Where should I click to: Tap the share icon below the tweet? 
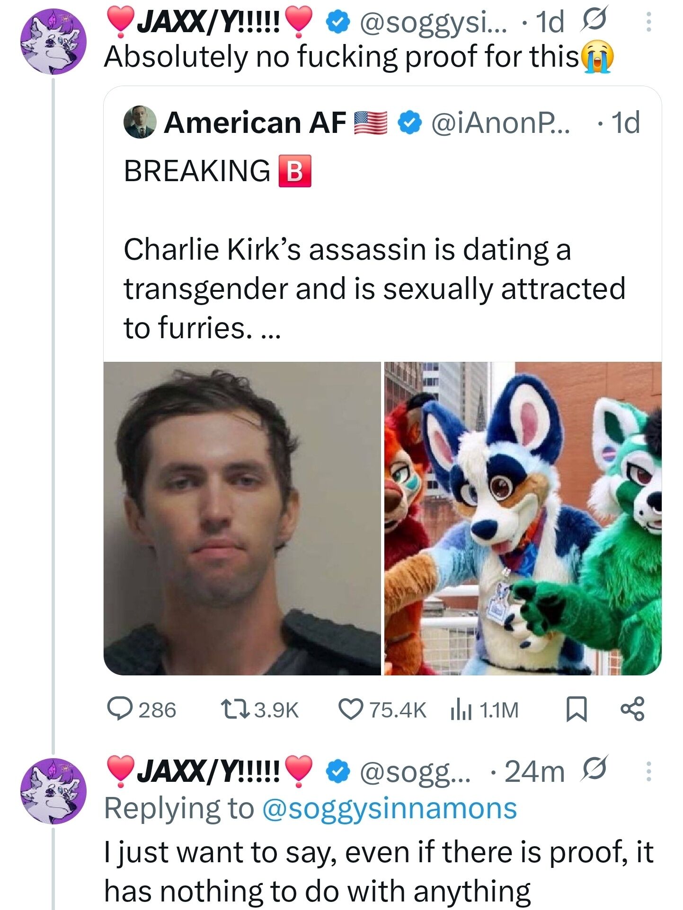632,709
